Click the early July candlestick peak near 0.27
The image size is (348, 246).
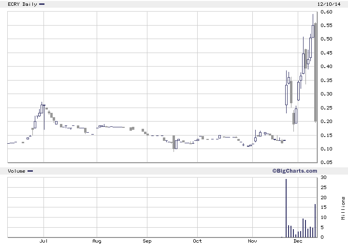pyautogui.click(x=42, y=109)
